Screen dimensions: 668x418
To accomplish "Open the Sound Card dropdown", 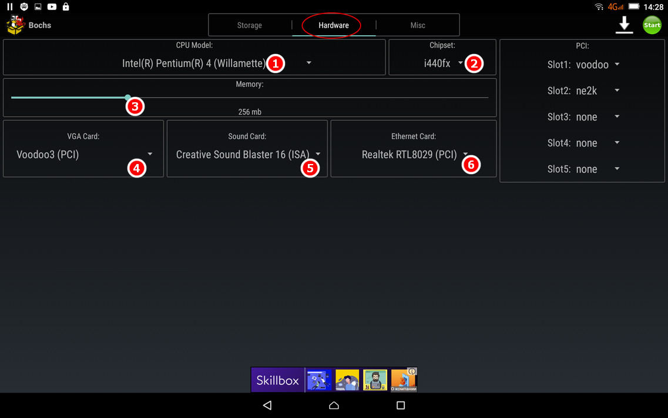I will 247,154.
